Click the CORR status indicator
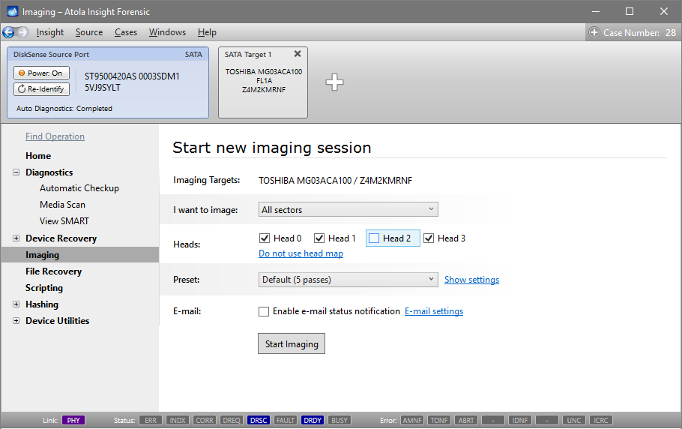This screenshot has height=429, width=682. pos(205,420)
